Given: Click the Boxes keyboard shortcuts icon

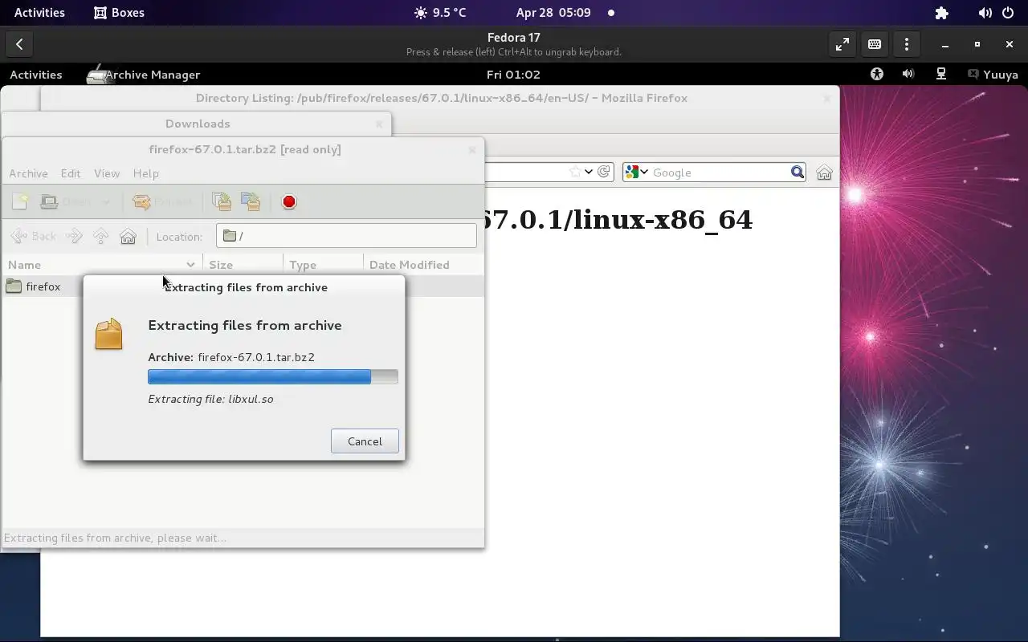Looking at the screenshot, I should (875, 45).
